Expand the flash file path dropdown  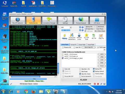point(104,50)
